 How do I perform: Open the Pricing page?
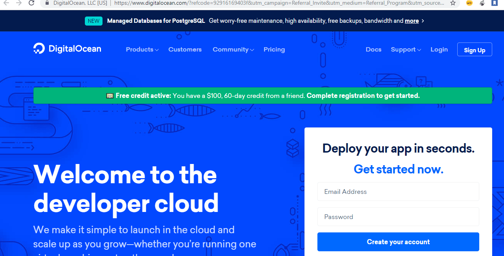(274, 50)
